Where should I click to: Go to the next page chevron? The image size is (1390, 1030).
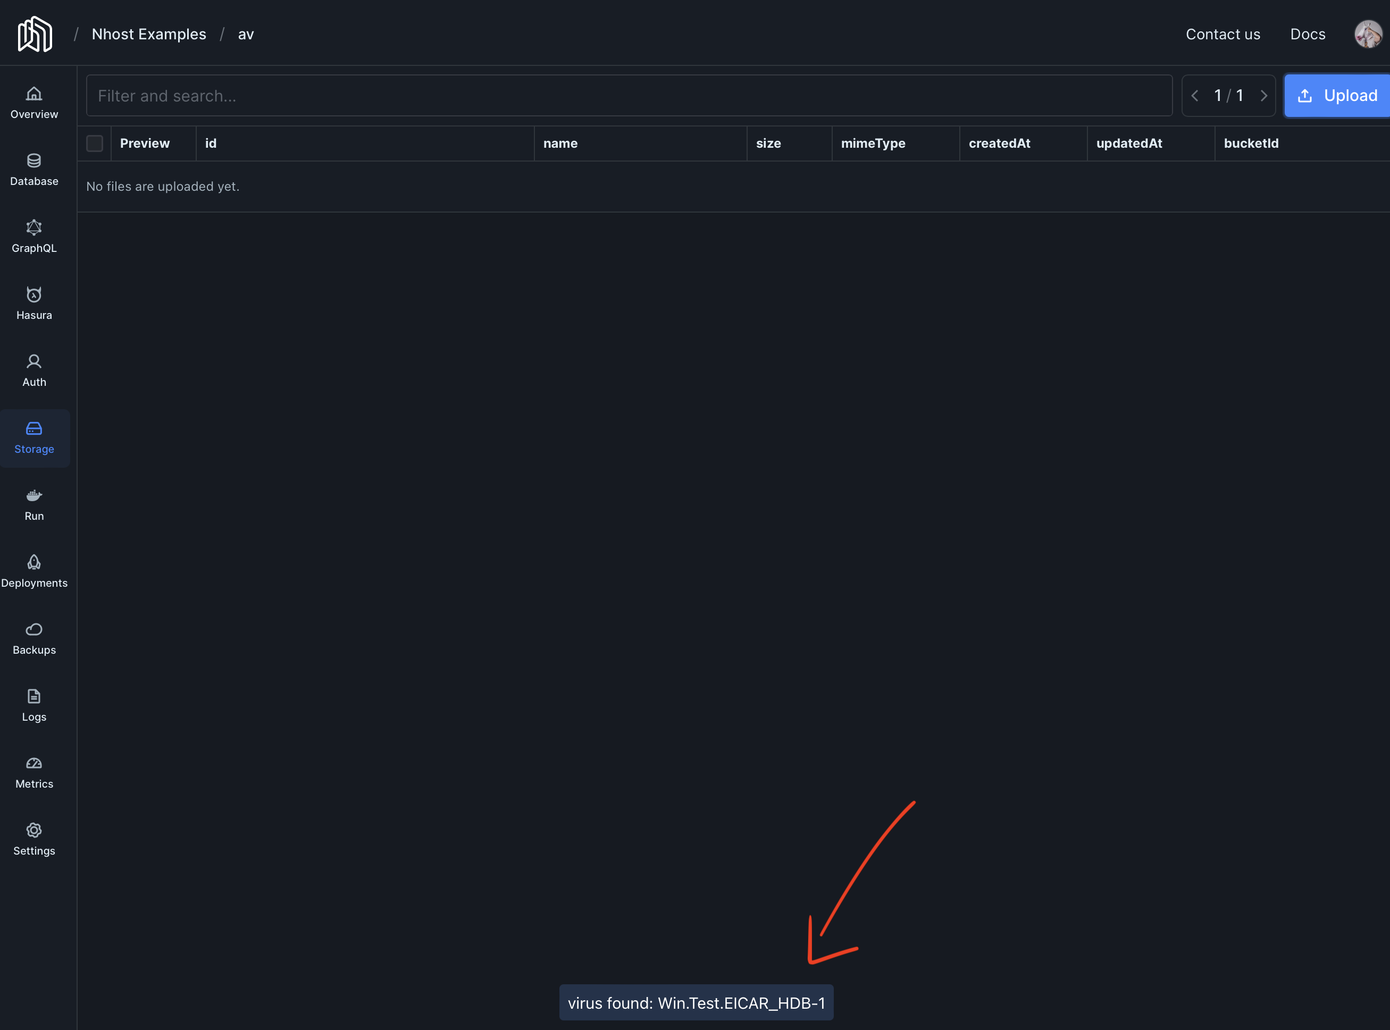coord(1263,96)
